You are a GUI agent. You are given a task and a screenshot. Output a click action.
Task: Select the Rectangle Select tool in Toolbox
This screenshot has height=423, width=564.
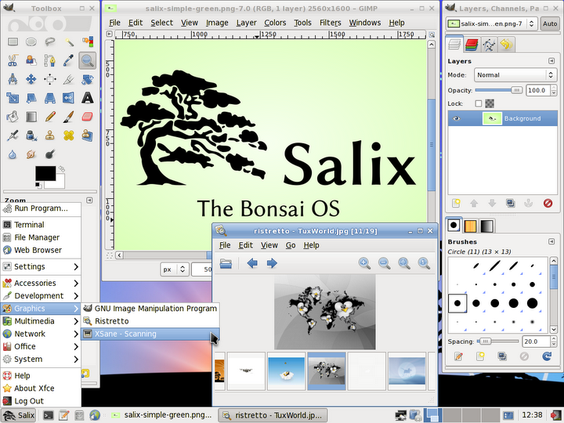click(13, 42)
